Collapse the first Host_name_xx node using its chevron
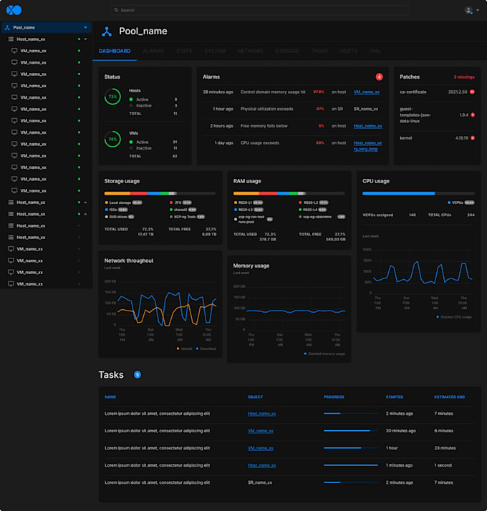 click(85, 39)
